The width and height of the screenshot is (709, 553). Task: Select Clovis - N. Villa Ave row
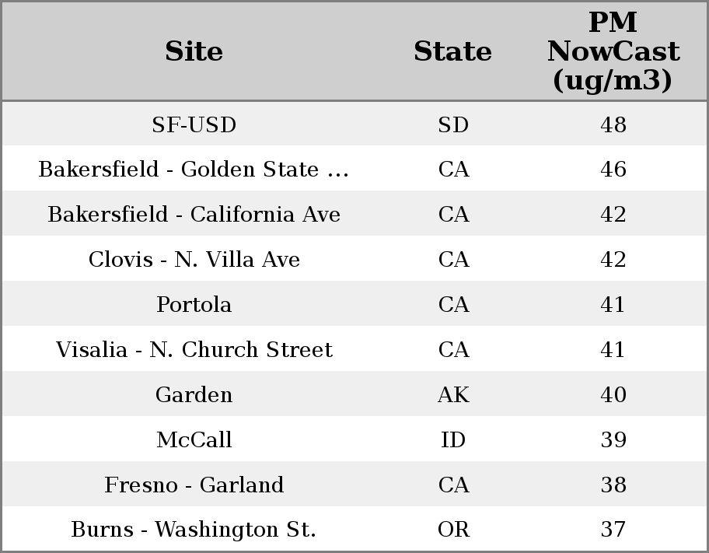coord(194,259)
